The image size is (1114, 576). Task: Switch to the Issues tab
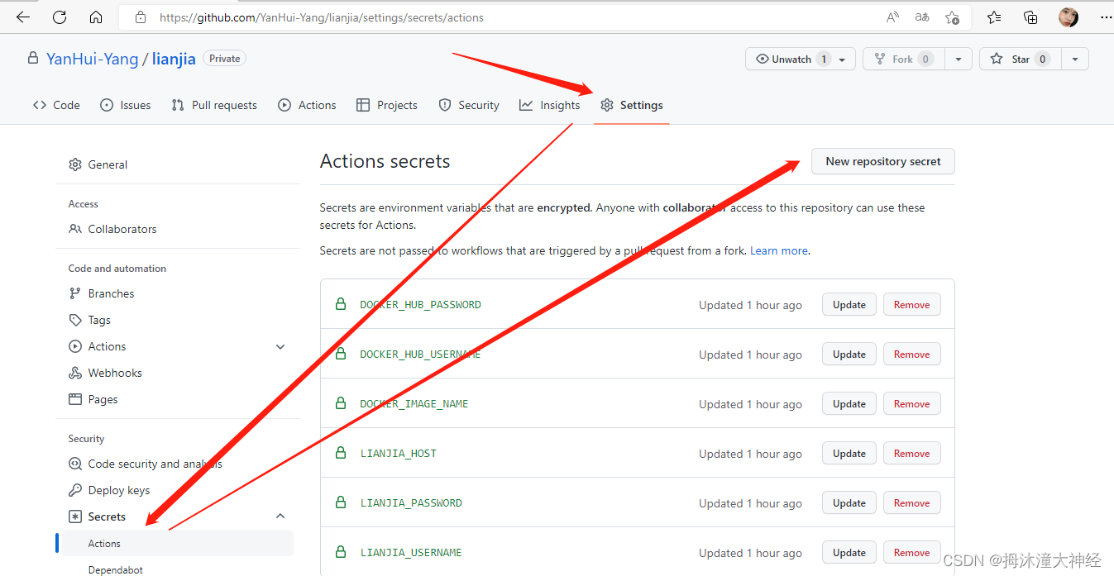(x=125, y=105)
